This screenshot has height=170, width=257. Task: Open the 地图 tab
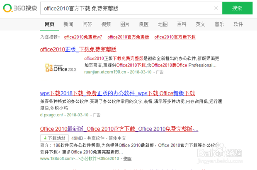click(x=162, y=24)
